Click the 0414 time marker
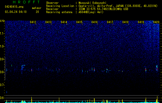 point(64,22)
